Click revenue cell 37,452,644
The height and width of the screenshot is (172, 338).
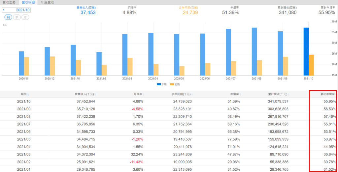[86, 101]
